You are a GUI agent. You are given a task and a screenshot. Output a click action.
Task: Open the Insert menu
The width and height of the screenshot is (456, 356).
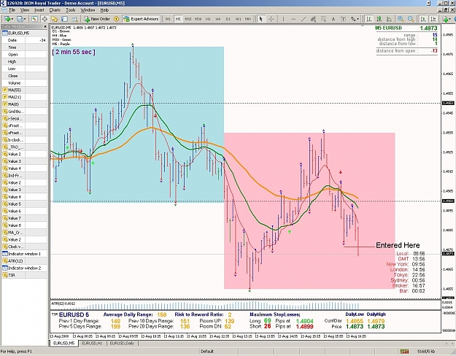tap(39, 10)
